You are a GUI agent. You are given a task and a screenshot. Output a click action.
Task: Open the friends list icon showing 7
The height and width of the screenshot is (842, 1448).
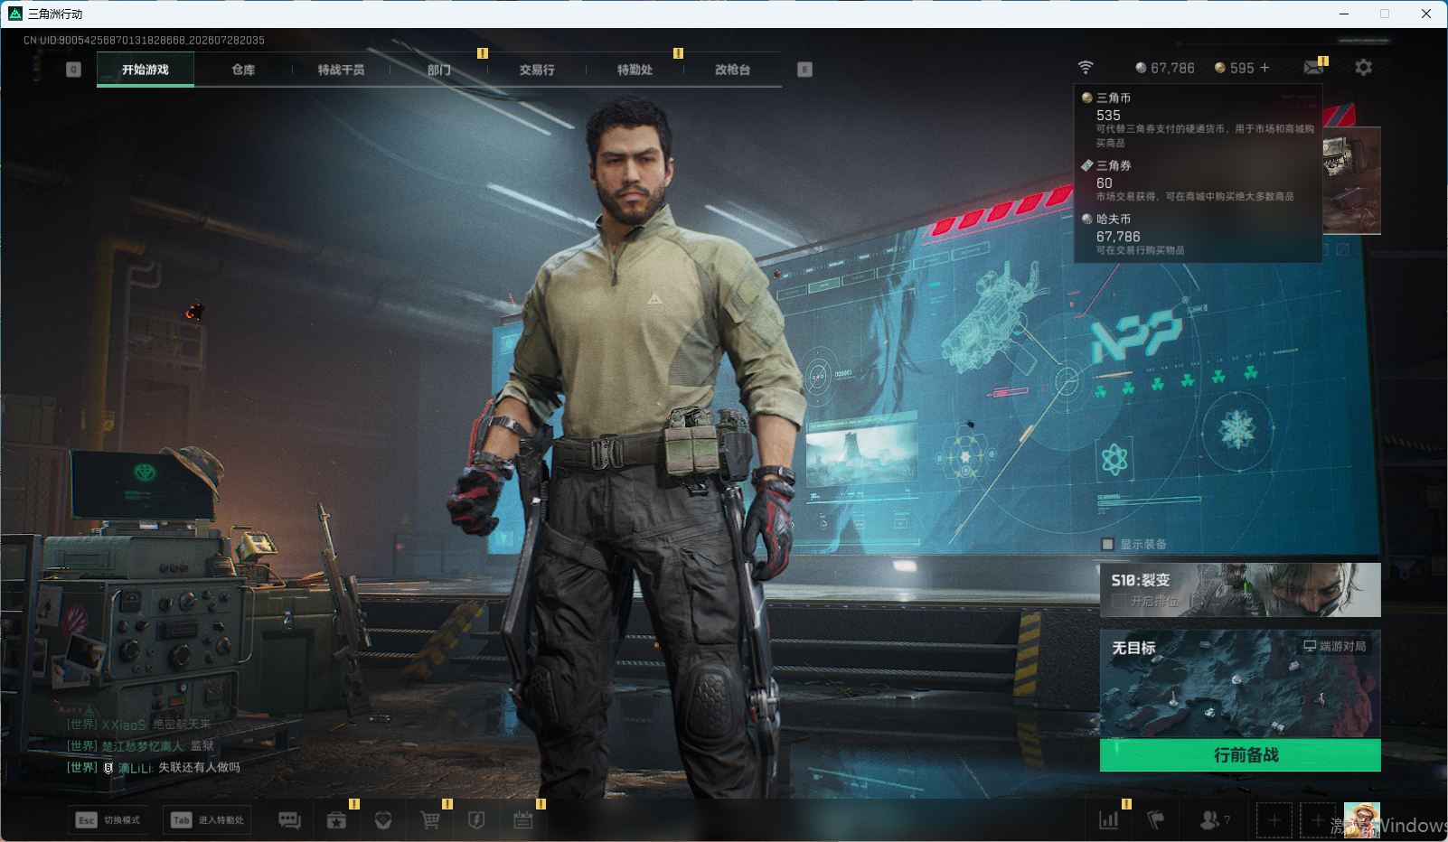click(x=1214, y=820)
